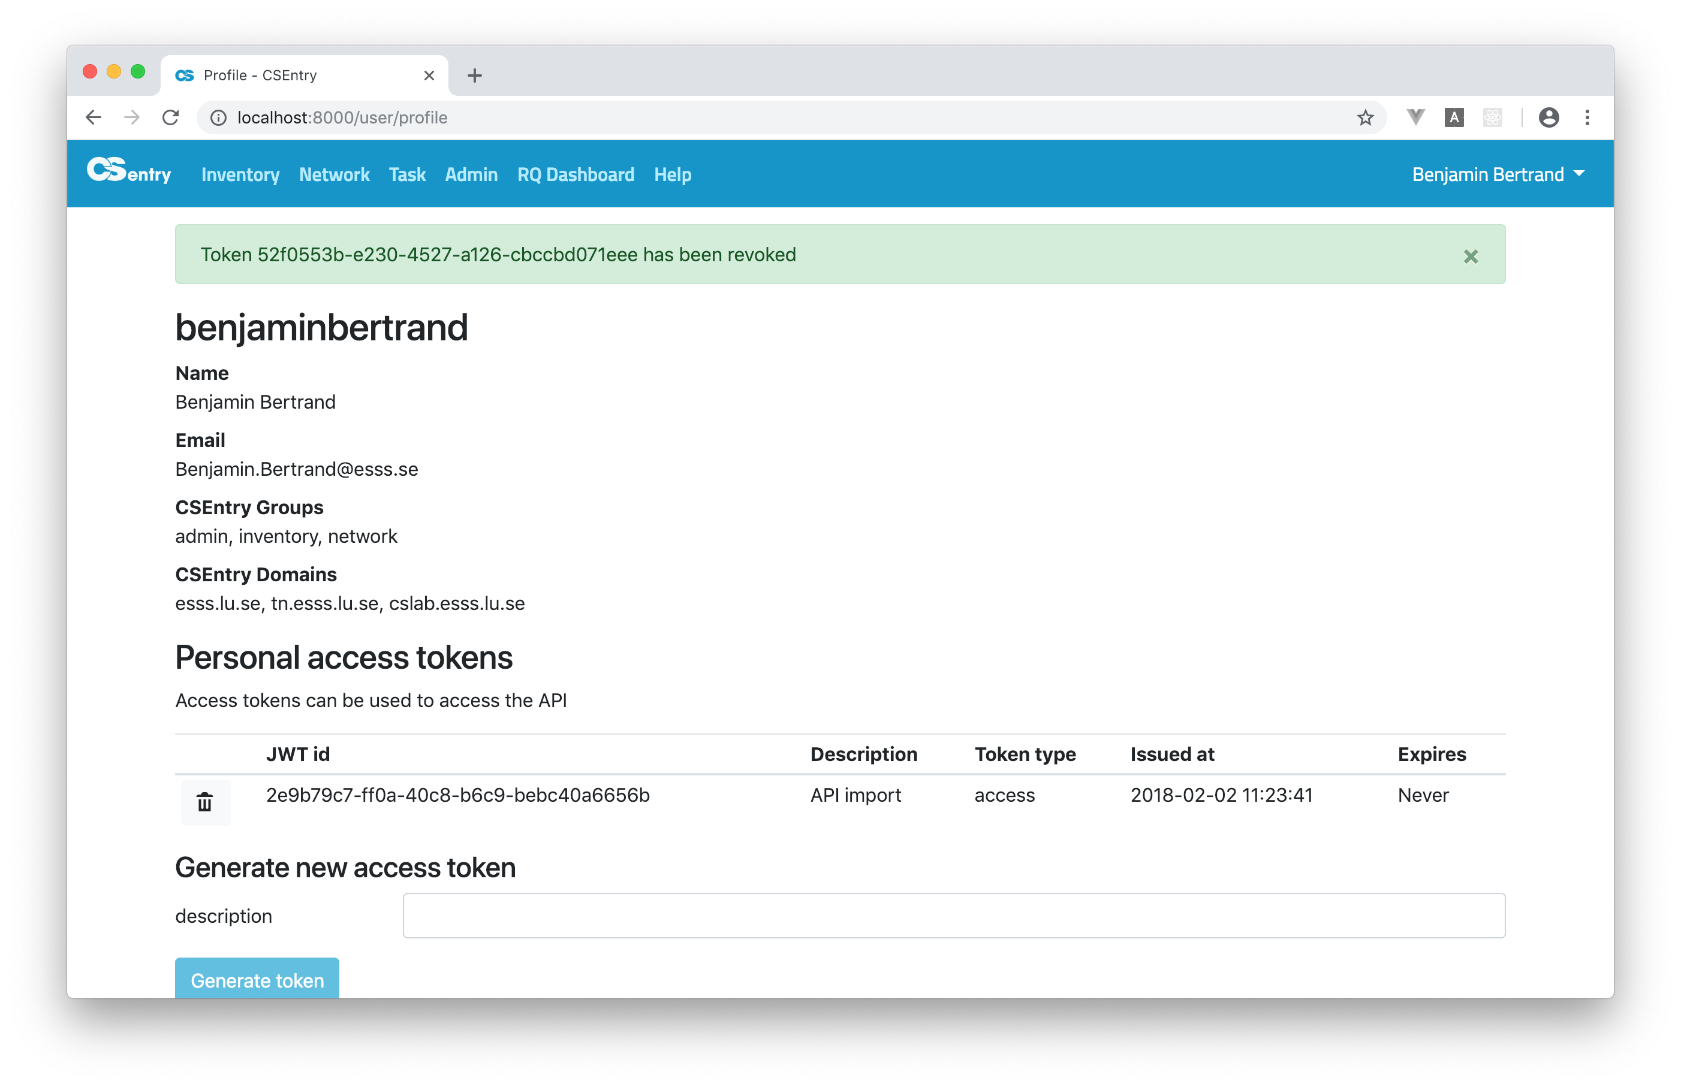Image resolution: width=1681 pixels, height=1087 pixels.
Task: View site information icon in address bar
Action: (x=219, y=118)
